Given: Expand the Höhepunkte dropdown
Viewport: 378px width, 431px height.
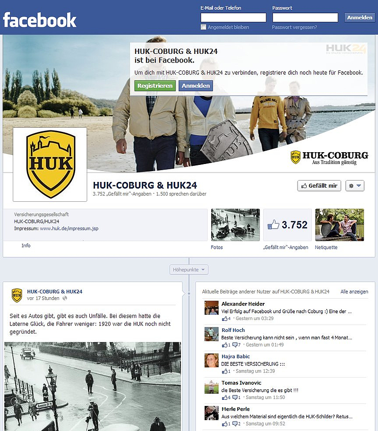Looking at the screenshot, I should (x=189, y=270).
